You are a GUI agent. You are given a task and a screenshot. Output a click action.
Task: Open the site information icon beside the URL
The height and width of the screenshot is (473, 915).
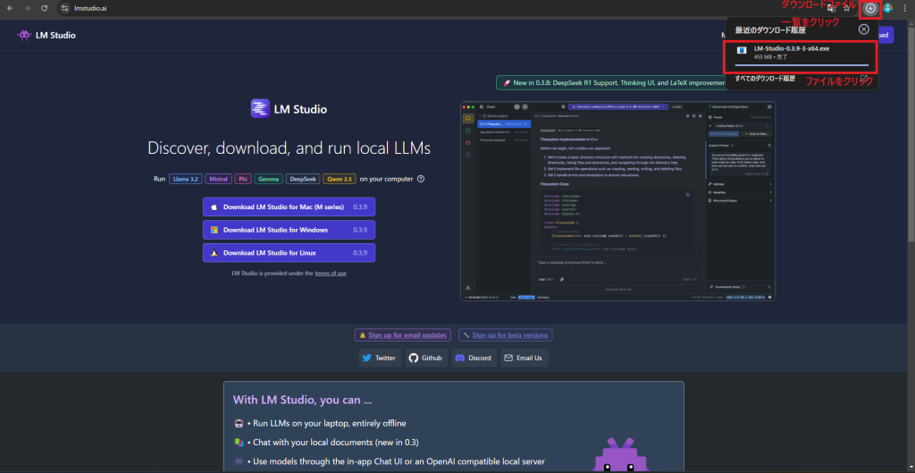[64, 8]
